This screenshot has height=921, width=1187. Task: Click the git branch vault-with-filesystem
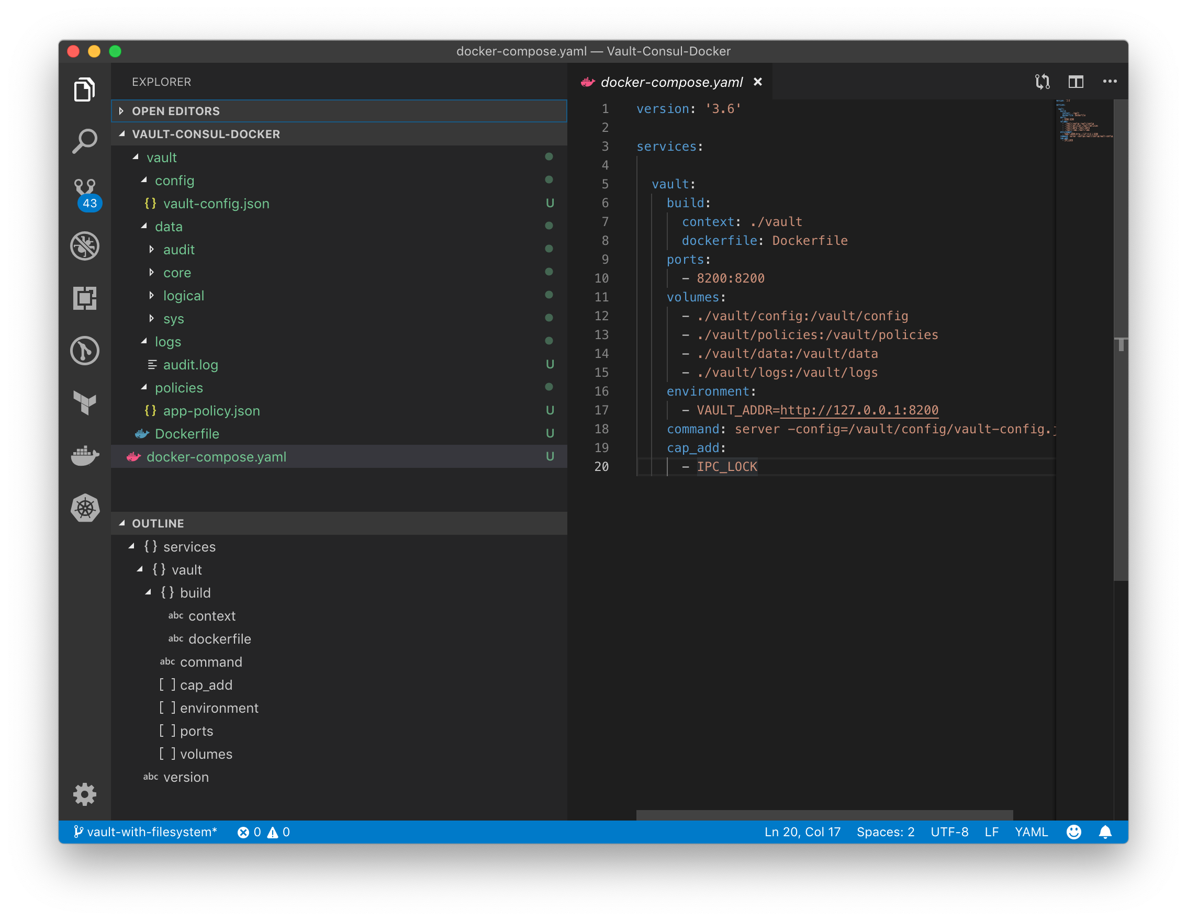pyautogui.click(x=145, y=832)
